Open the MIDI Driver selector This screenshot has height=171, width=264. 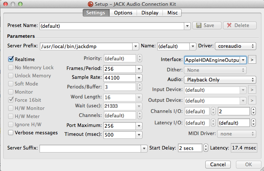237,134
